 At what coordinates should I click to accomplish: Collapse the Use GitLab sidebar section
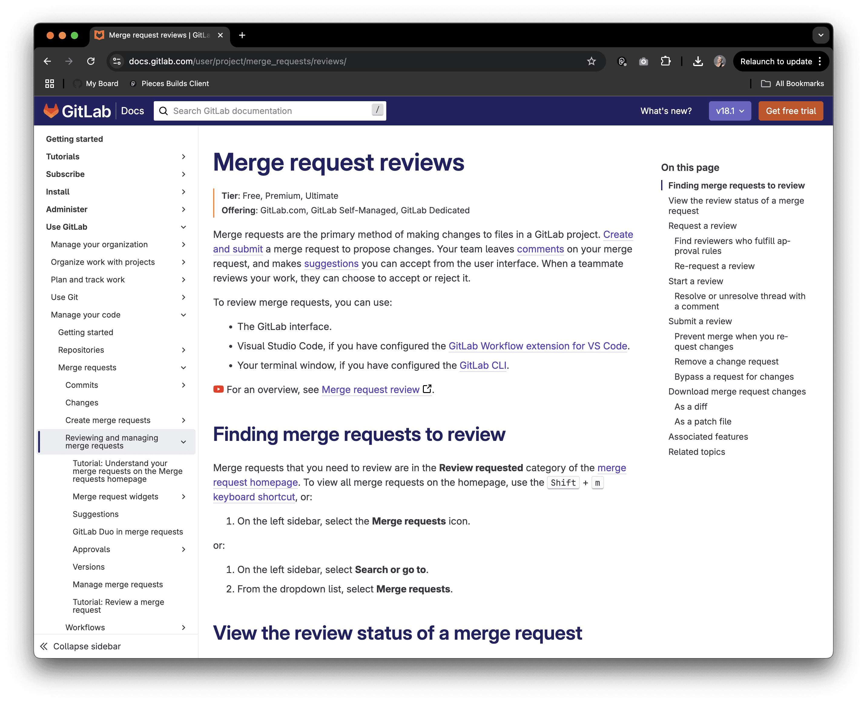click(184, 227)
